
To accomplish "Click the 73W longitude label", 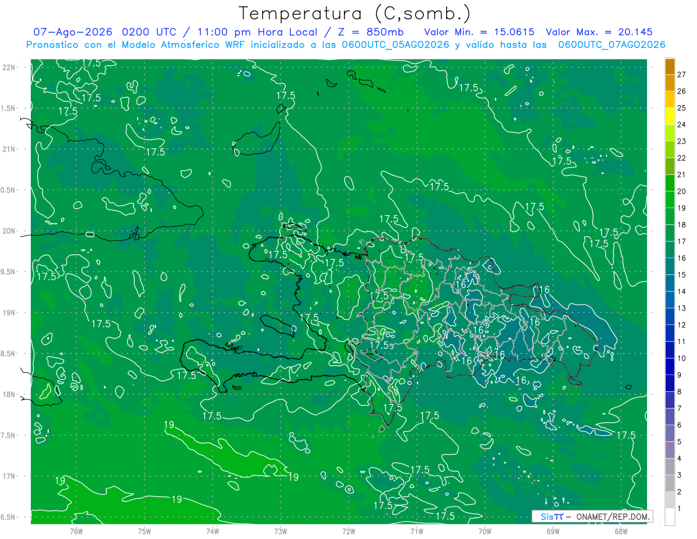I will coord(281,531).
